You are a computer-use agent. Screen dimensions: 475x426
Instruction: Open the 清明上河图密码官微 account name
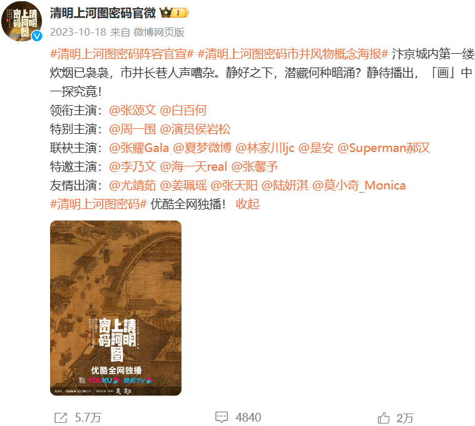click(x=103, y=13)
